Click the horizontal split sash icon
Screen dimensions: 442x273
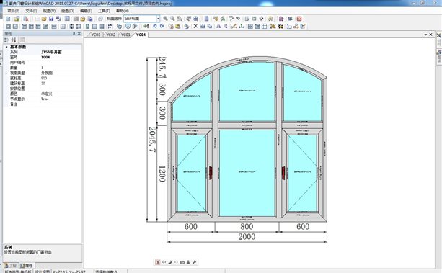(54, 26)
